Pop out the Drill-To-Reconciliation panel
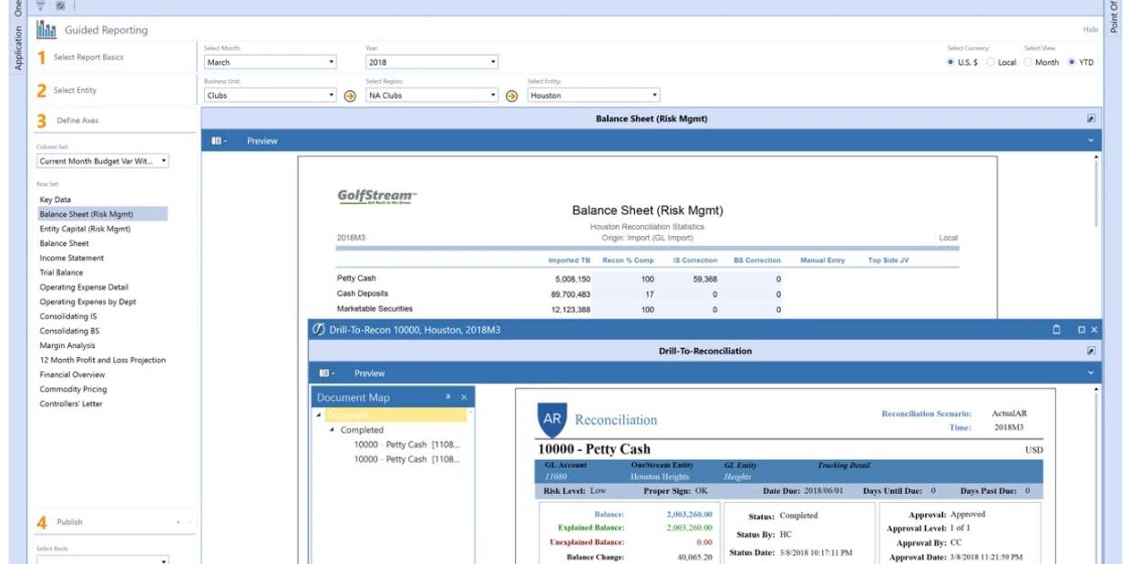 [1091, 351]
